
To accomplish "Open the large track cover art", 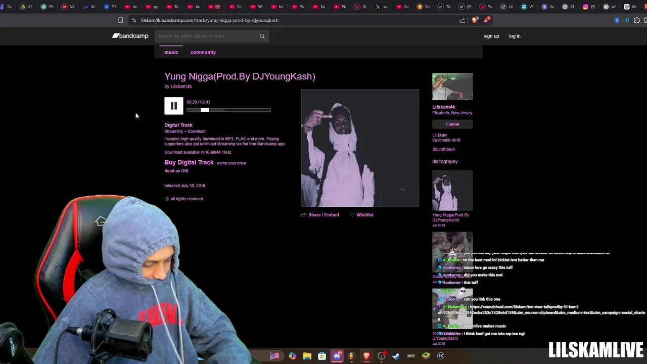I will (360, 148).
